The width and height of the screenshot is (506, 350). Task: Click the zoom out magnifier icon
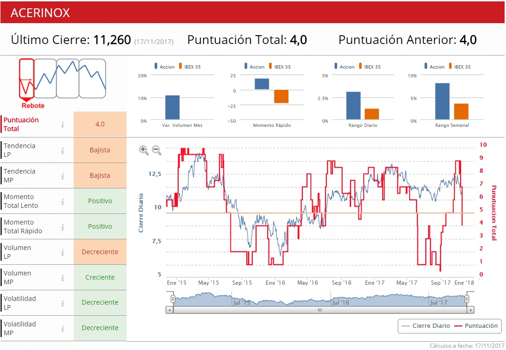[156, 150]
